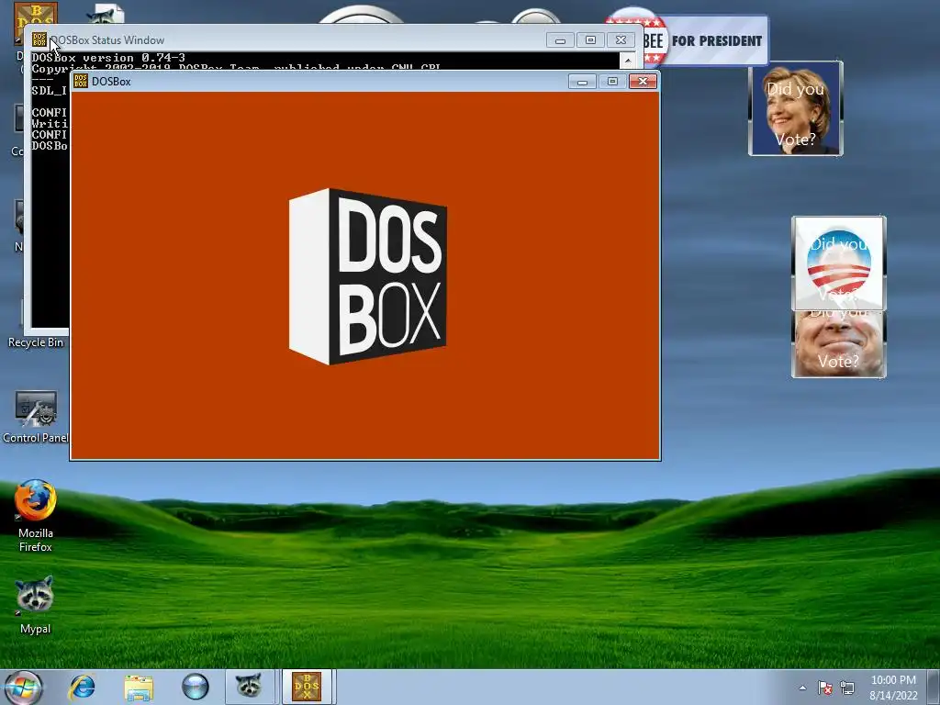
Task: Click Status Window scrollbar up arrow
Action: point(628,60)
